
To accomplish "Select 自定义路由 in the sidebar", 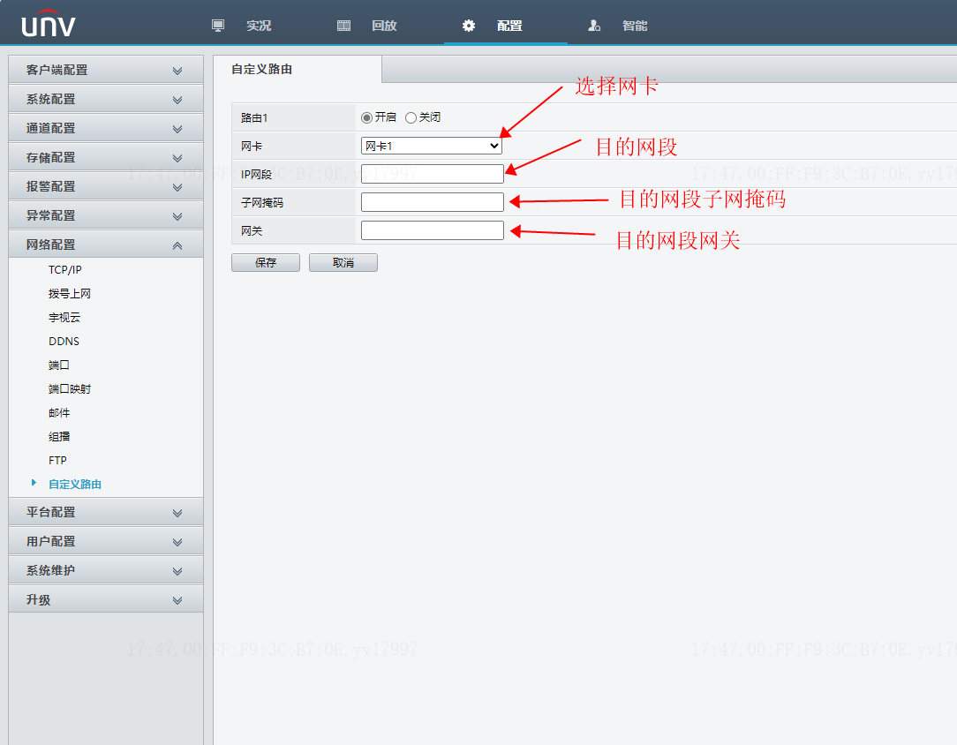I will click(x=75, y=484).
